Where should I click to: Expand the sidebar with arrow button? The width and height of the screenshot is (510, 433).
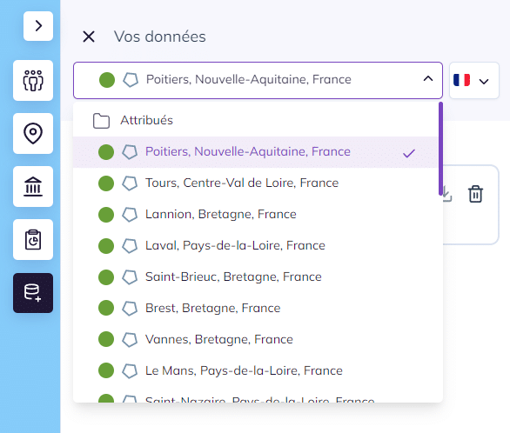click(x=38, y=26)
